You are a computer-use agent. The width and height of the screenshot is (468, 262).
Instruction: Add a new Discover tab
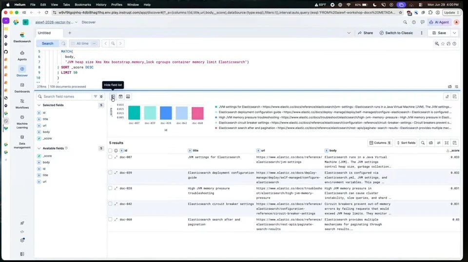tap(70, 33)
